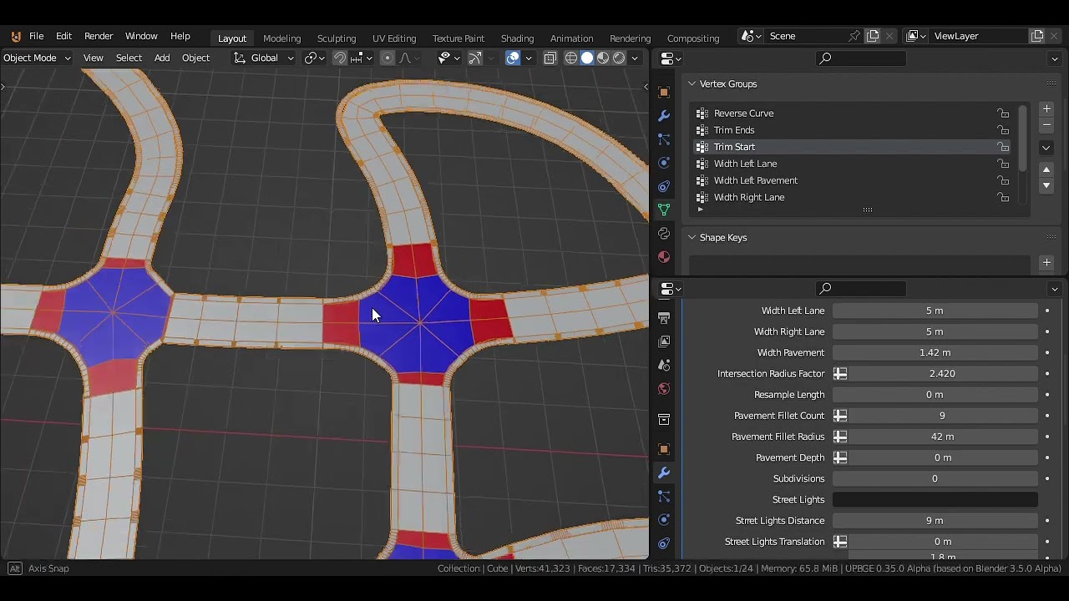The image size is (1069, 601).
Task: Toggle lock on Width Left Lane group
Action: 1003,164
